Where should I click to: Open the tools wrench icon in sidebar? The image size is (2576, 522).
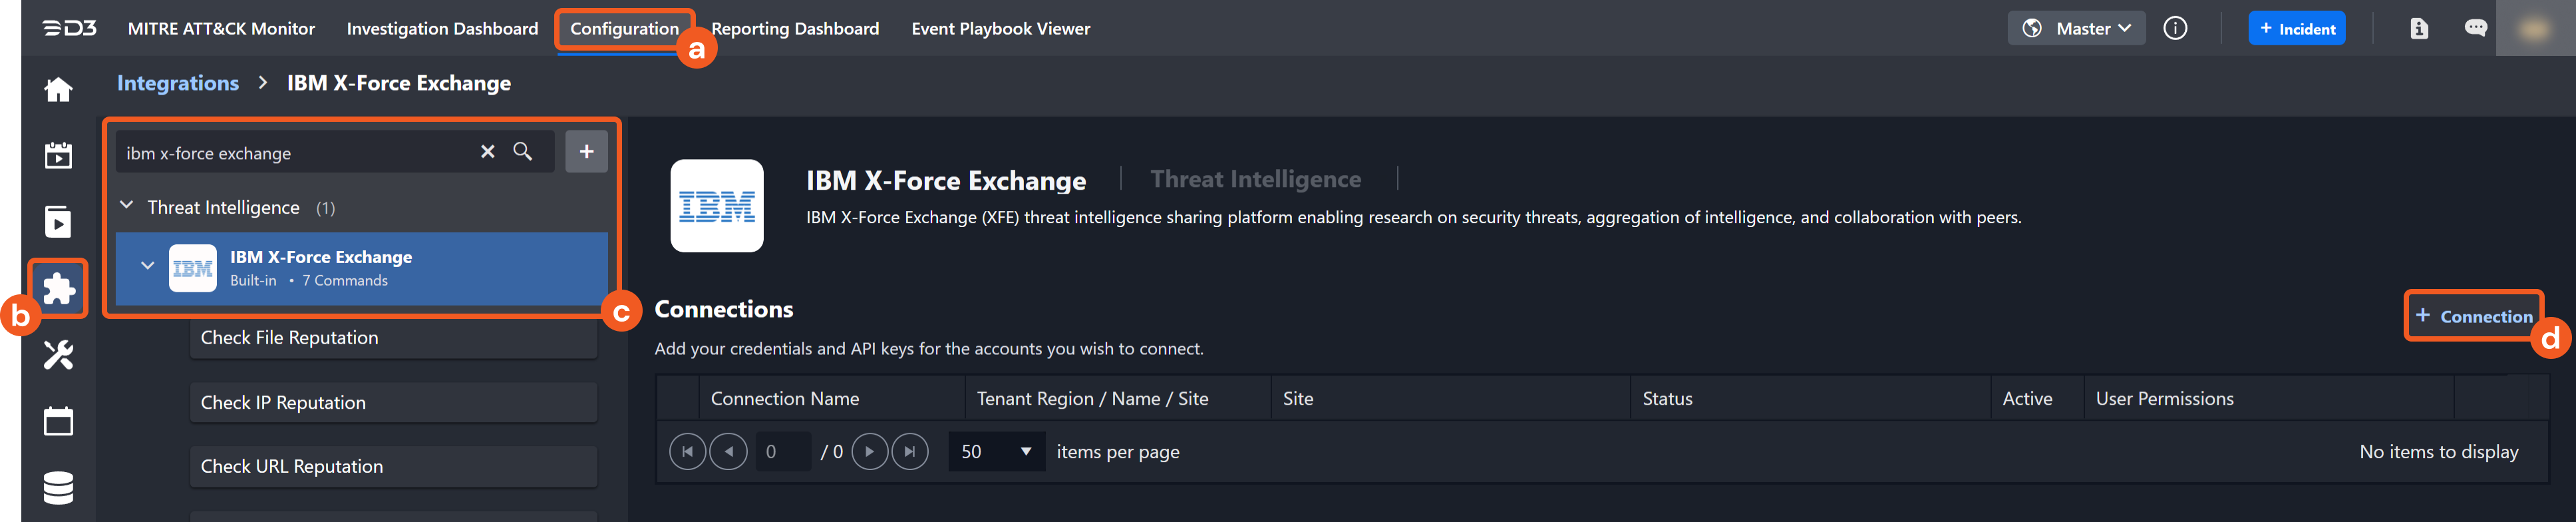point(58,355)
